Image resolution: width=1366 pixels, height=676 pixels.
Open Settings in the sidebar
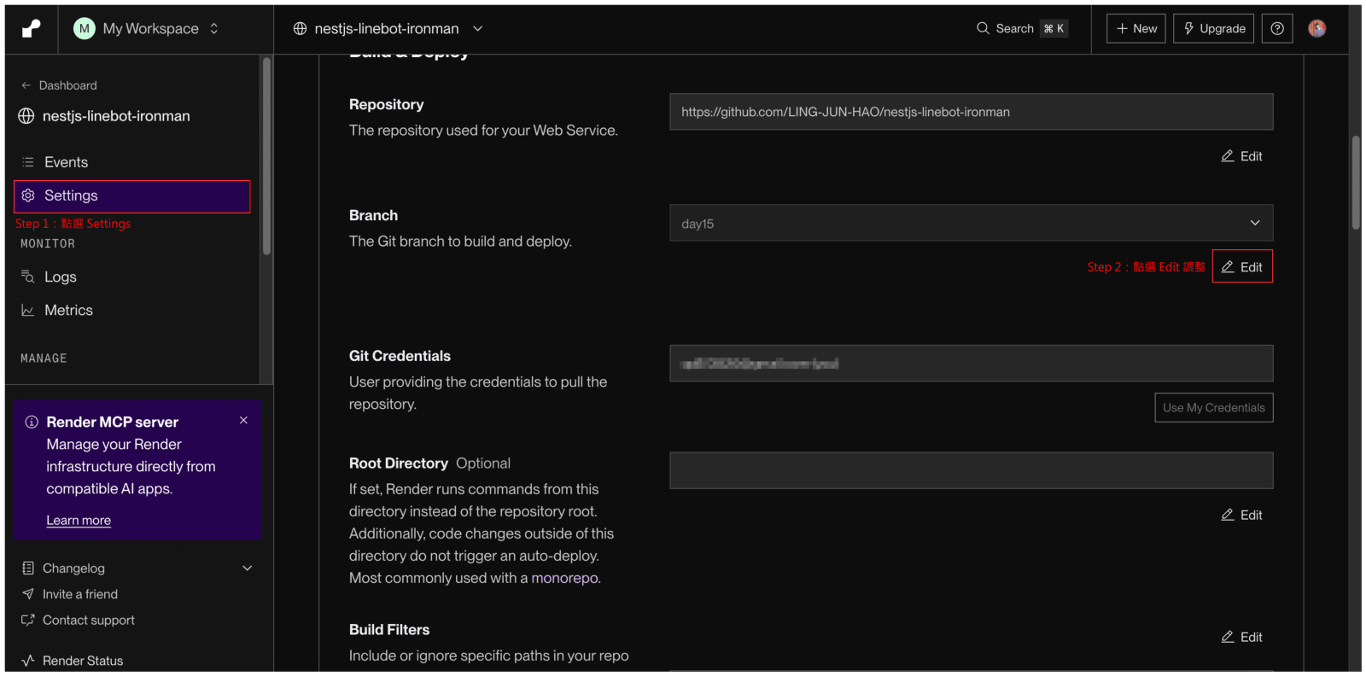(x=132, y=196)
